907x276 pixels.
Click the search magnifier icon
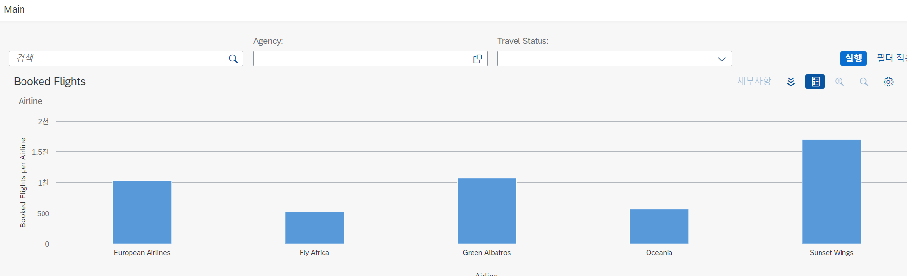click(x=233, y=59)
